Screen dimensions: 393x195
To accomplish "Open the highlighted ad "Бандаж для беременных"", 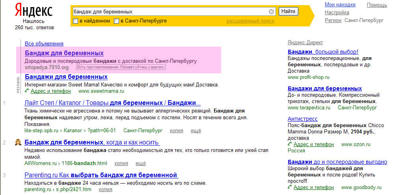I will point(64,53).
